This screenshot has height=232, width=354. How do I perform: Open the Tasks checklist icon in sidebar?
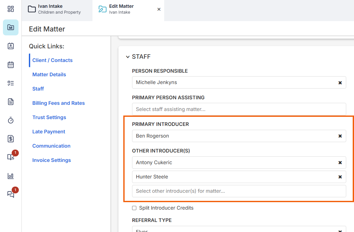(11, 83)
